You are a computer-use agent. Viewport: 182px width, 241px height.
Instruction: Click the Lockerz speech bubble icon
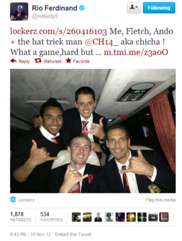point(13,200)
